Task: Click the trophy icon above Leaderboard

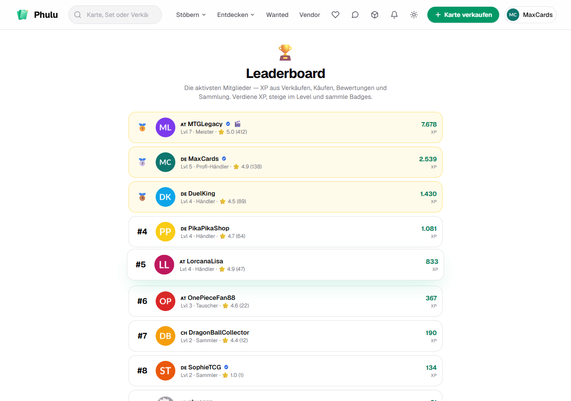Action: tap(285, 52)
